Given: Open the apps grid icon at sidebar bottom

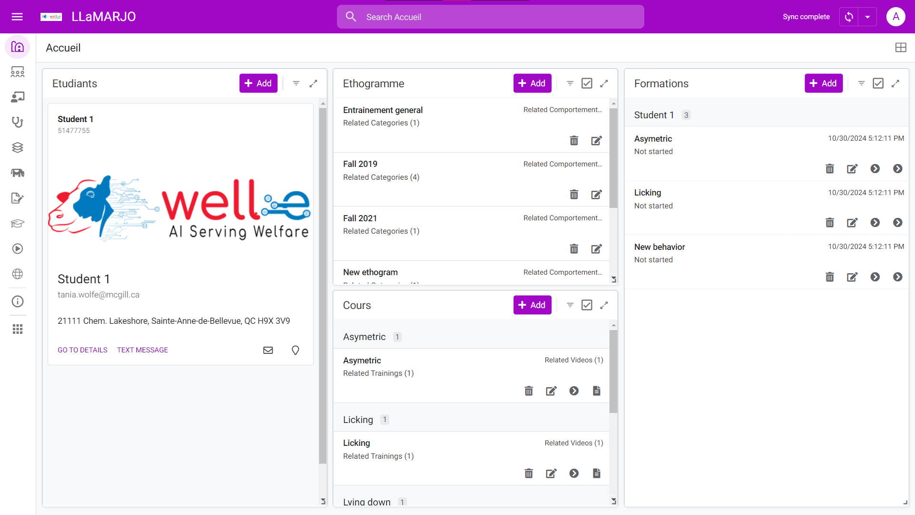Looking at the screenshot, I should click(x=17, y=329).
